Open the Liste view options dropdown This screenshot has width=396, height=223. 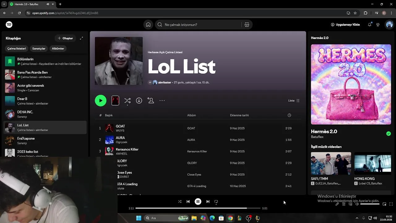[x=294, y=100]
